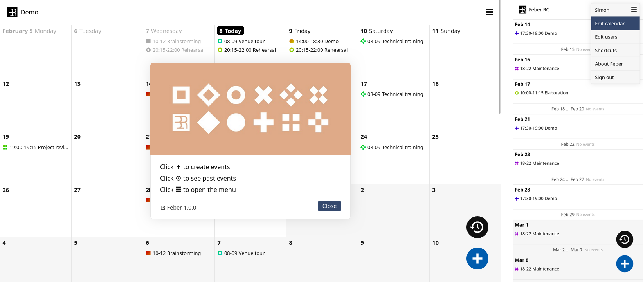Open the Feber 1.0.0 link
643x282 pixels.
click(182, 208)
